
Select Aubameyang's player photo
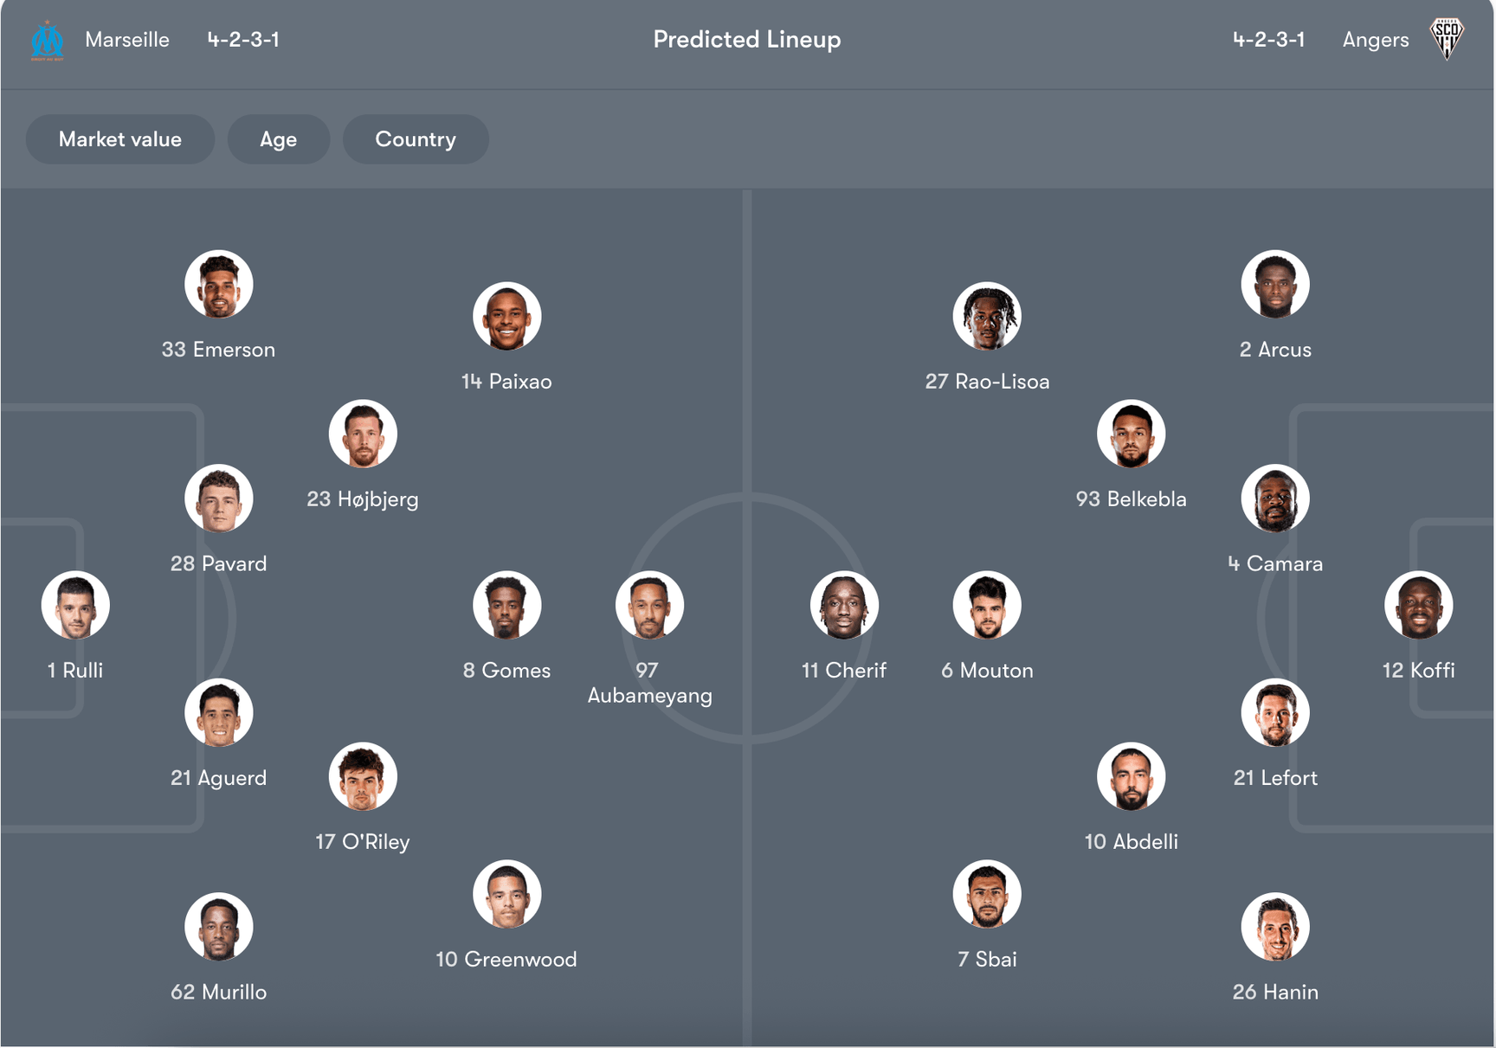[649, 605]
